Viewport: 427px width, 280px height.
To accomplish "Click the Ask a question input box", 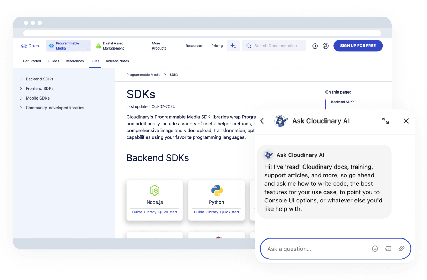I will (x=314, y=249).
